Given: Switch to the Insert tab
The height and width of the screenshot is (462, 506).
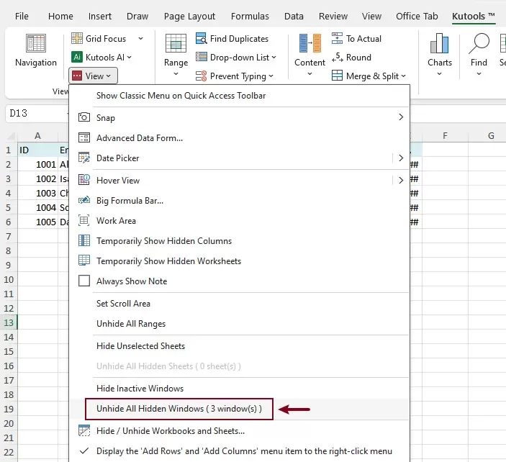Looking at the screenshot, I should [x=100, y=16].
